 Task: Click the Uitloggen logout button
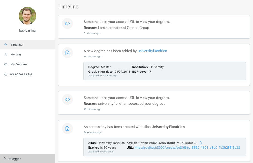point(27,159)
